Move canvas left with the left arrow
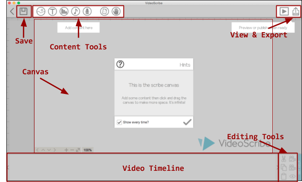The height and width of the screenshot is (182, 302). tap(37, 150)
